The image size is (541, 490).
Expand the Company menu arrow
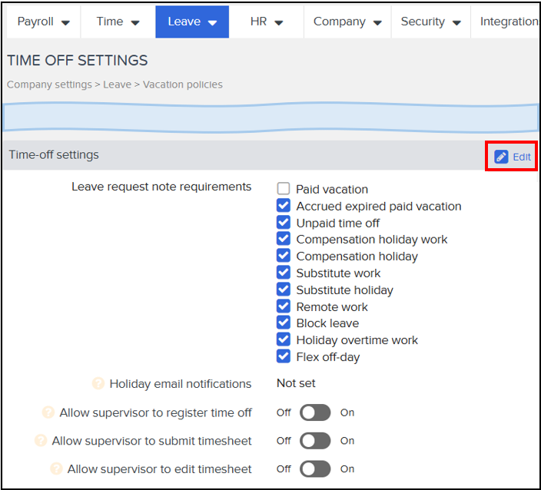(x=378, y=23)
